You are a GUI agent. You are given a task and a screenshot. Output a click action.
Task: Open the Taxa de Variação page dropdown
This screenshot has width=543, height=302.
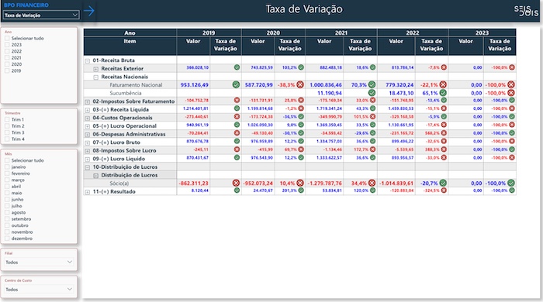pos(41,15)
